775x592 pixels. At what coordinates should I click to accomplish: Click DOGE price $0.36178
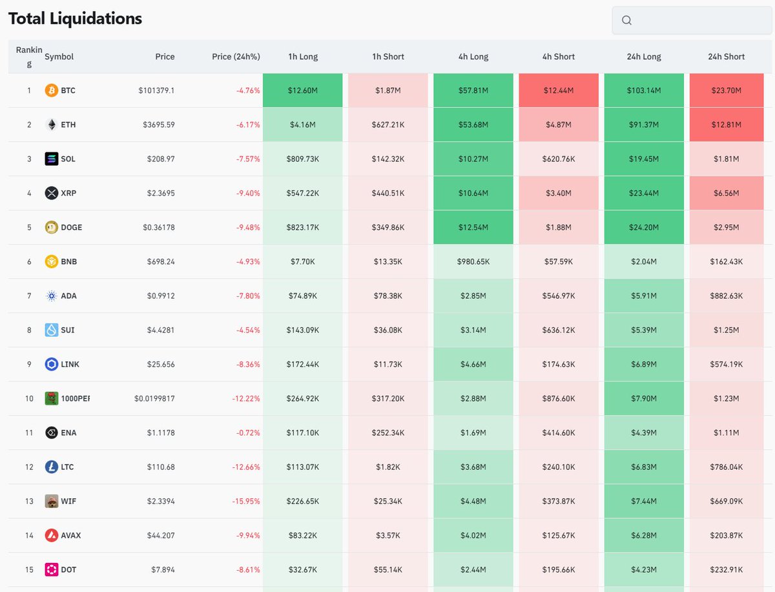coord(158,227)
